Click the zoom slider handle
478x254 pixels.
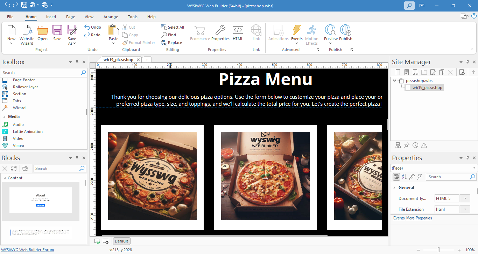[438, 250]
